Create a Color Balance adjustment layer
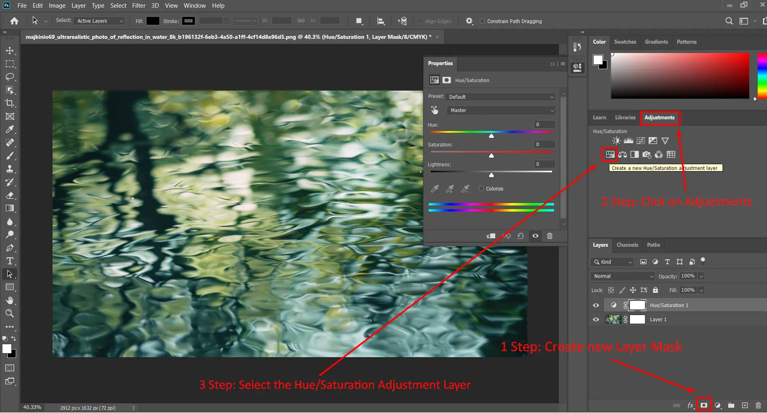The height and width of the screenshot is (413, 767). coord(622,154)
